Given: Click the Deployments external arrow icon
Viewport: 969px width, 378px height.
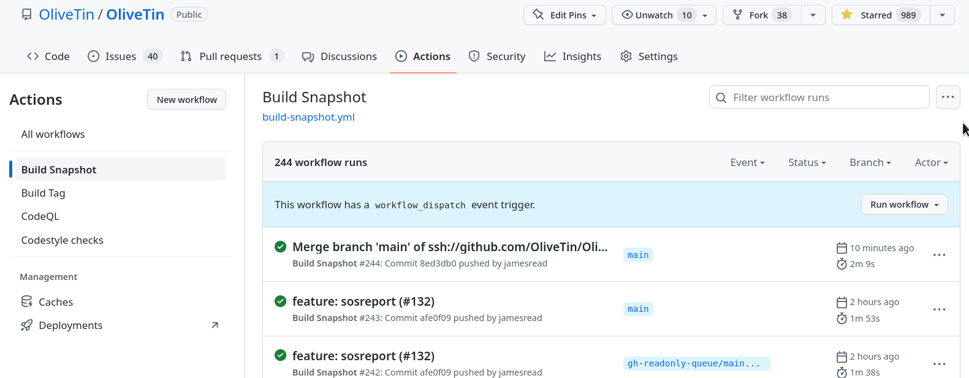Looking at the screenshot, I should coord(215,325).
